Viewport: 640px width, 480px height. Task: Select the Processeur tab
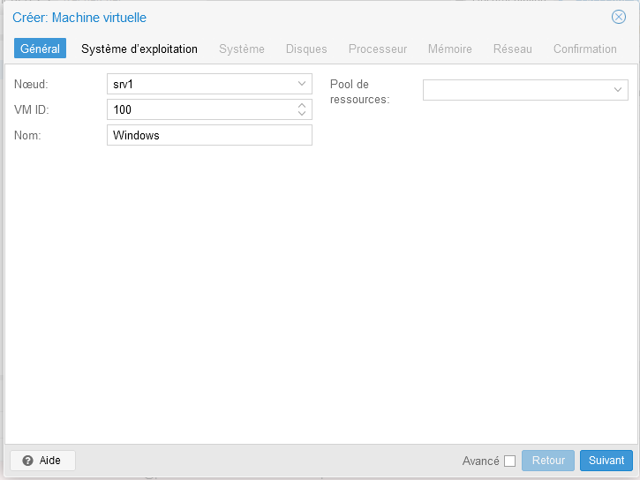tap(377, 49)
